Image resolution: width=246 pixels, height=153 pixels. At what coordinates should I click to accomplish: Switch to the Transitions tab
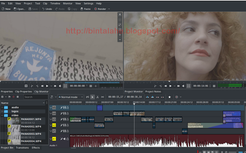22,148
